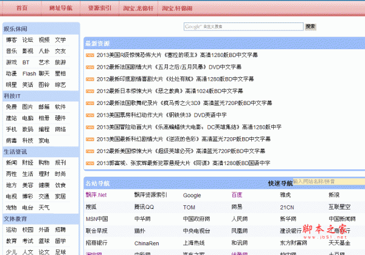Open the 免费 link under 科技IT
365x255 pixels.
pos(12,107)
